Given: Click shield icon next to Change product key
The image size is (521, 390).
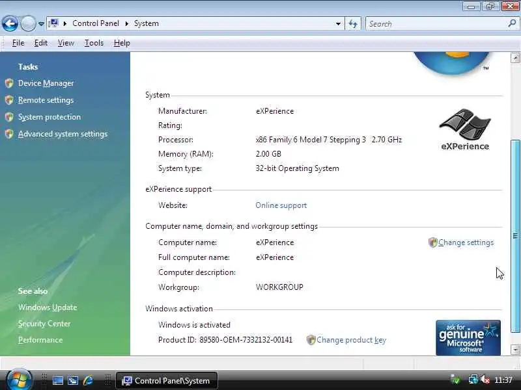Looking at the screenshot, I should [311, 340].
